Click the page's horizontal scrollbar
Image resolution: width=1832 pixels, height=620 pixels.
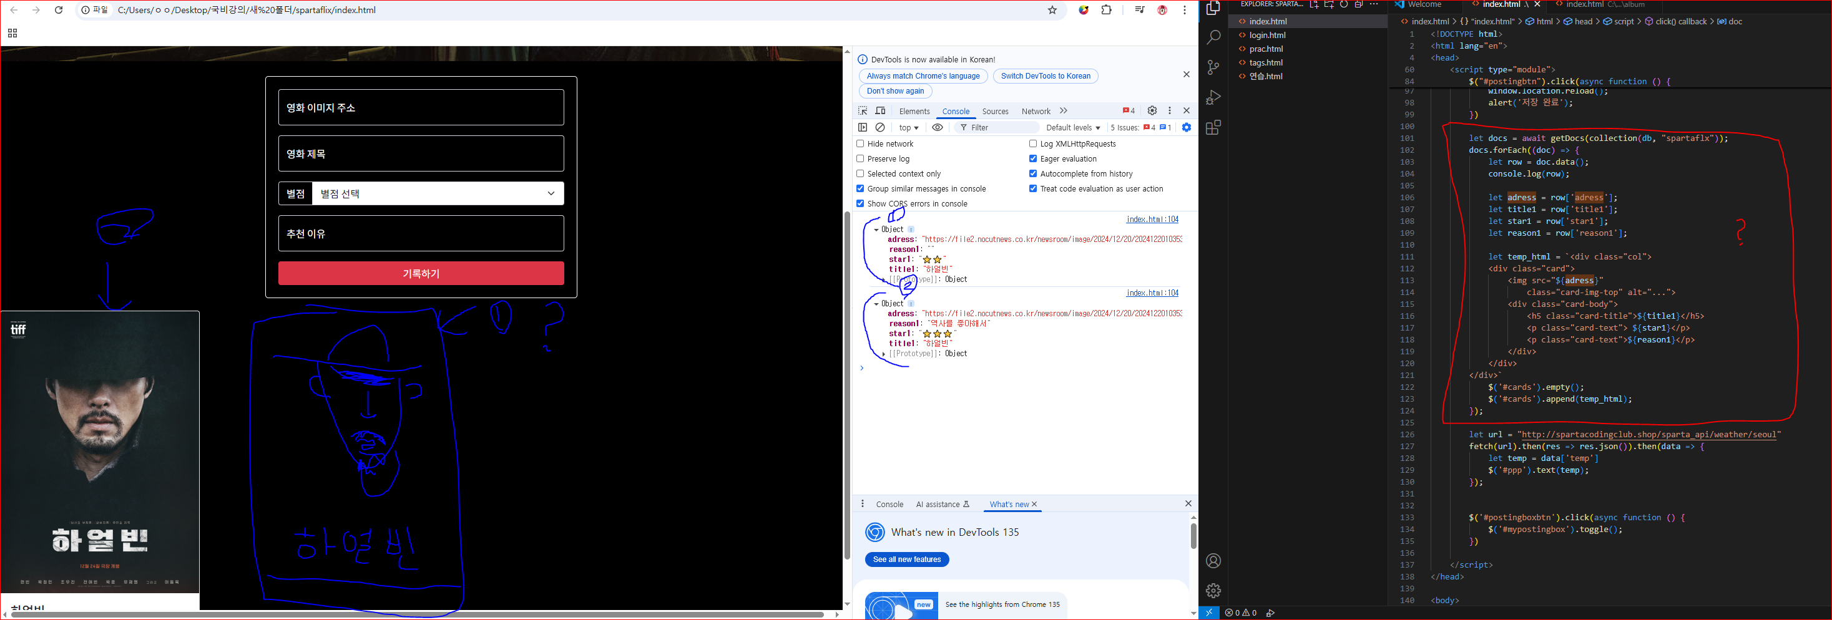(418, 614)
